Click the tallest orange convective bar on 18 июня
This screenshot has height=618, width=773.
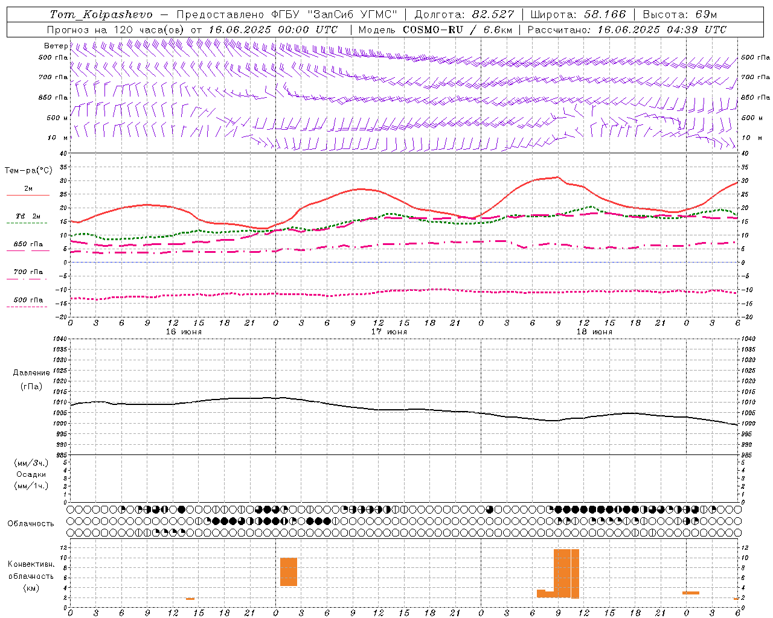coord(566,573)
